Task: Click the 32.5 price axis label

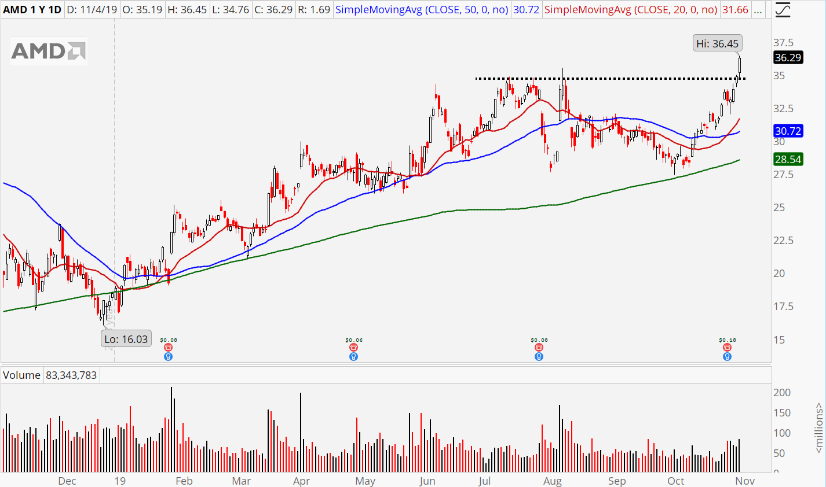Action: point(784,109)
